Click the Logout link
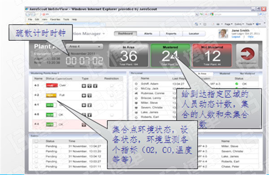Viewport: 269px width, 175px height. pos(236,37)
